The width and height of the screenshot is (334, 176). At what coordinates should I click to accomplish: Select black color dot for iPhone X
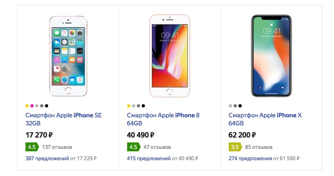click(x=240, y=106)
